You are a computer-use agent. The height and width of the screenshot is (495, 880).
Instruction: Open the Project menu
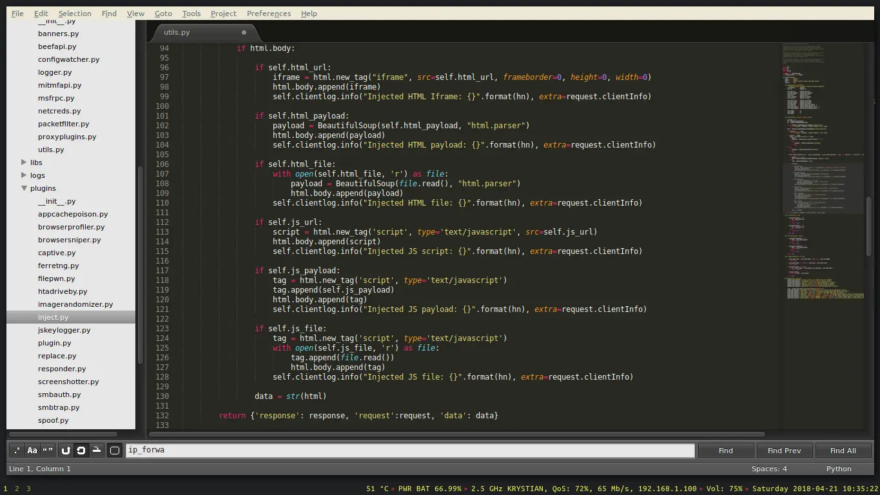(223, 13)
